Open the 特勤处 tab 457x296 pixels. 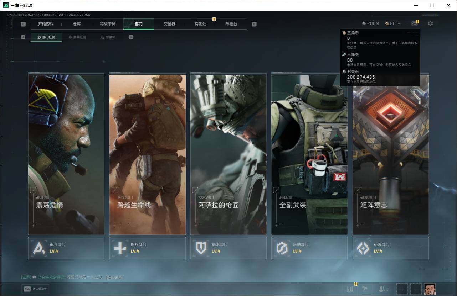tap(200, 24)
